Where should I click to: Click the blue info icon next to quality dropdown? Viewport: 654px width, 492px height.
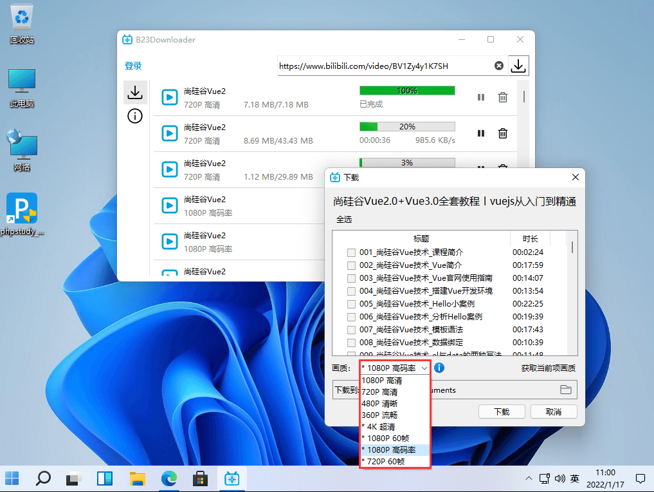pyautogui.click(x=439, y=368)
